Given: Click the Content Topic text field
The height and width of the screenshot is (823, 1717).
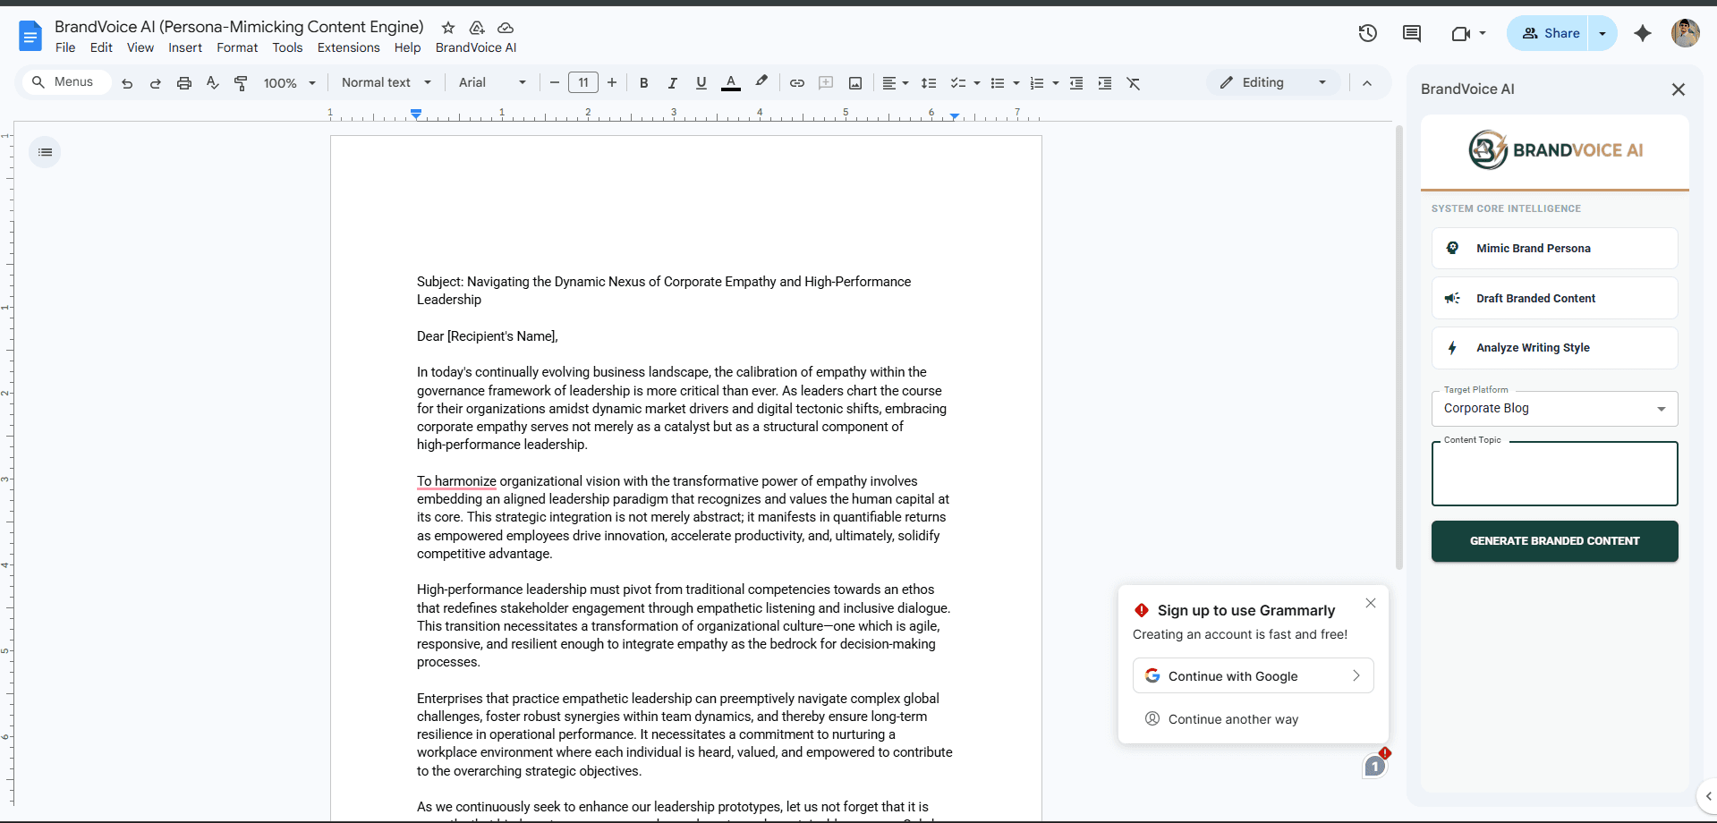Looking at the screenshot, I should (x=1554, y=474).
